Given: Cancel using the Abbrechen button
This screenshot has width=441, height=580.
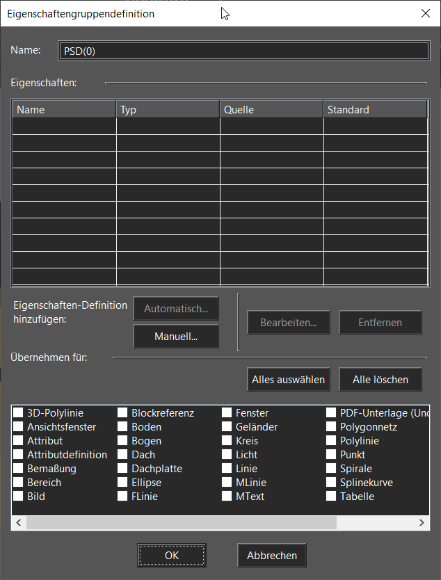Looking at the screenshot, I should point(271,555).
